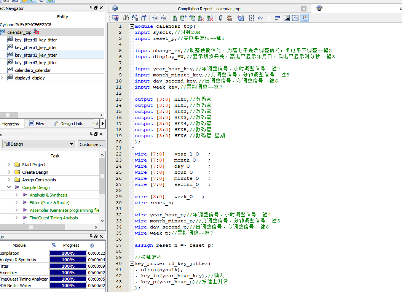The image size is (402, 292).
Task: Click the Compilation Report tab icon
Action: [115, 8]
